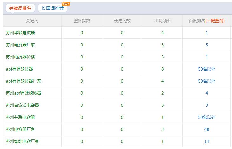This screenshot has width=232, height=149.
Task: Select the 出现频率 column header
Action: pos(163,21)
